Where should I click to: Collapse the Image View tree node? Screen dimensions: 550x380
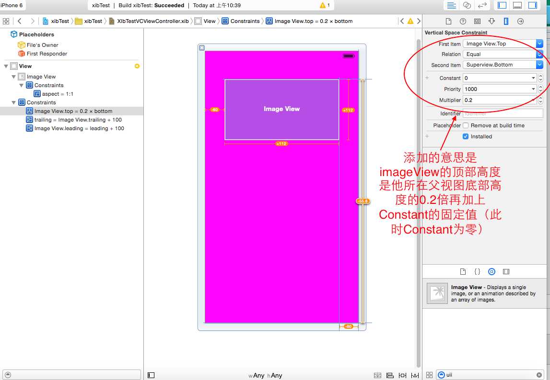(14, 77)
